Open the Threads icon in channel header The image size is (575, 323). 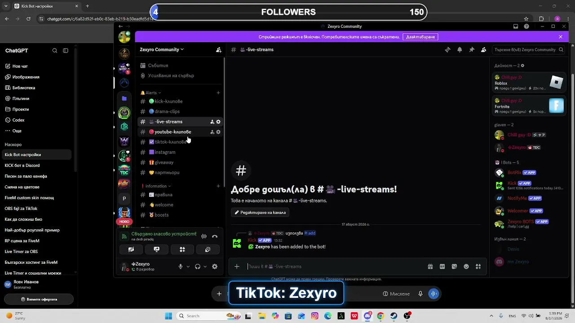click(447, 50)
